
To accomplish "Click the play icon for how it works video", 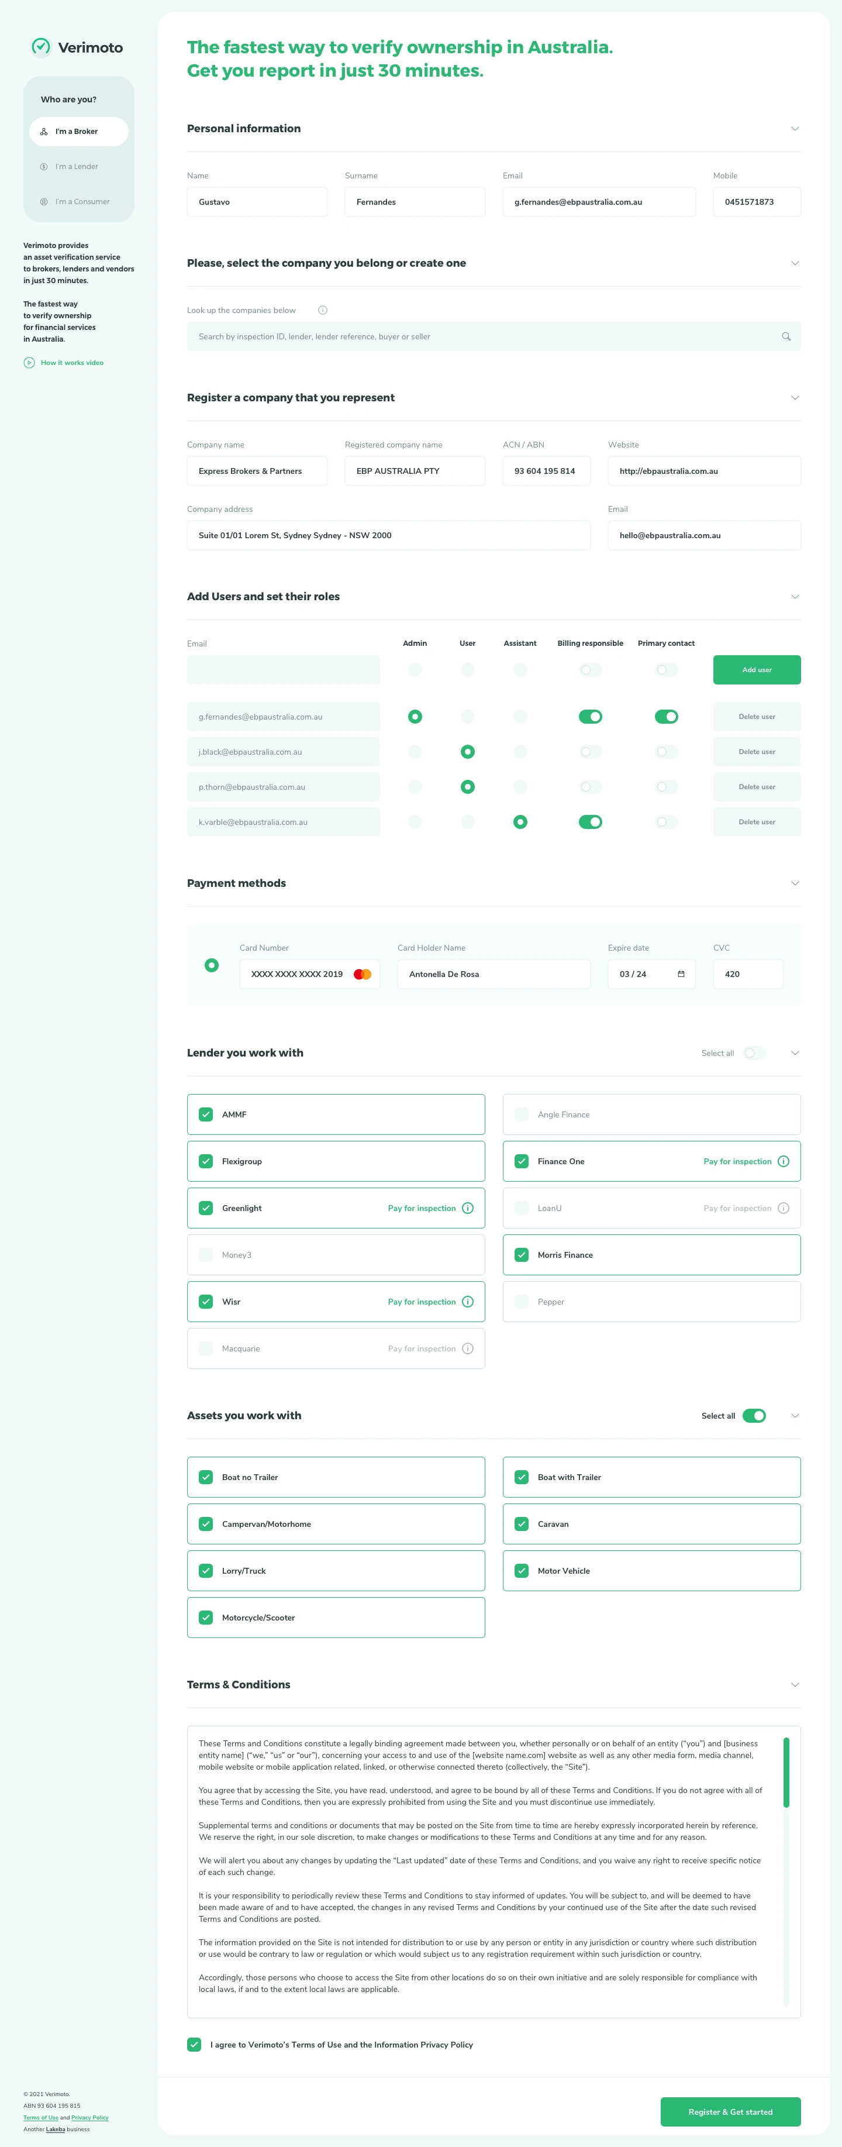I will 29,363.
